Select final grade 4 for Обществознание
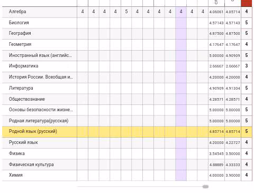 (x=247, y=99)
